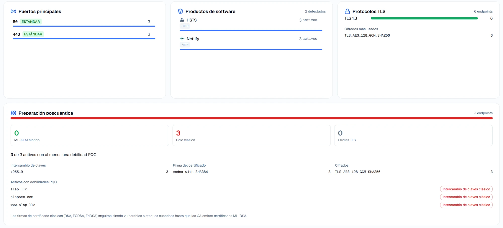This screenshot has height=228, width=503.
Task: Click the '6 endpoints' label in Protocolos TLS
Action: coord(483,11)
